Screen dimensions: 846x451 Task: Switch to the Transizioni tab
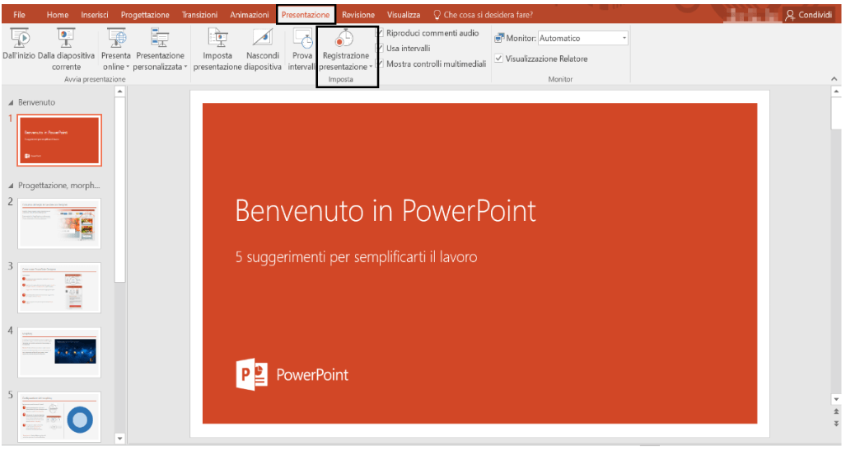pos(199,15)
